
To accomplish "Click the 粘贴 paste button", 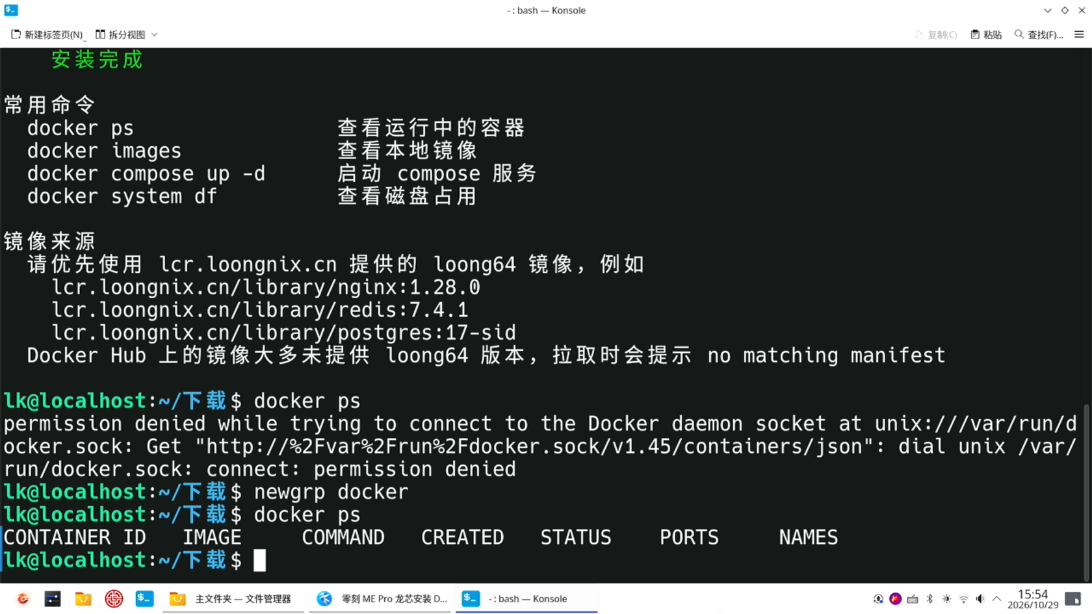I will pos(986,34).
